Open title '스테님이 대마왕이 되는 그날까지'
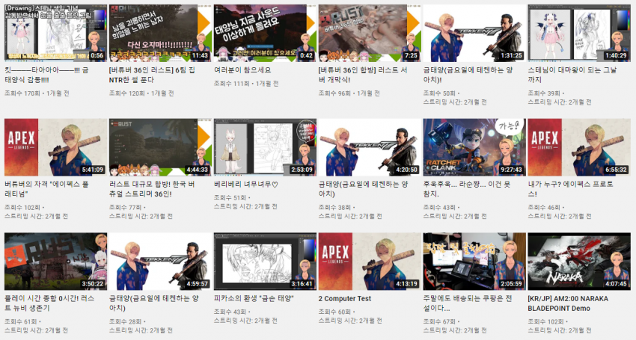Screen dimensions: 636x340 pos(572,75)
